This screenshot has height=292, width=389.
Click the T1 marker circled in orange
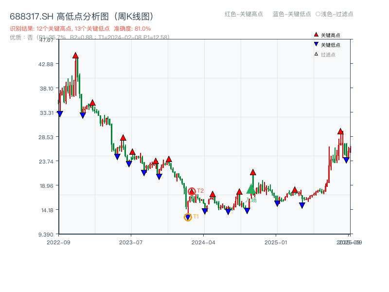[x=187, y=216]
